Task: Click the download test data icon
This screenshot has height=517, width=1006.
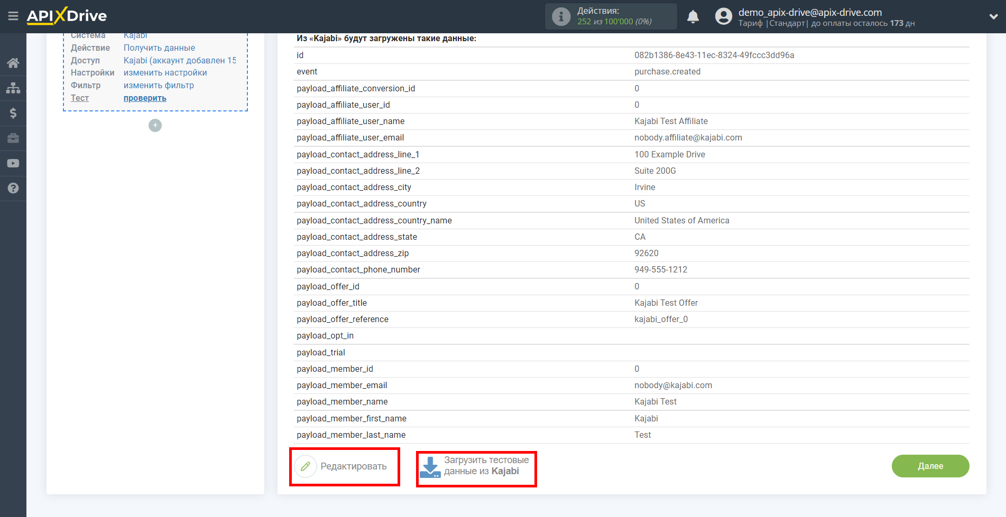Action: (430, 467)
